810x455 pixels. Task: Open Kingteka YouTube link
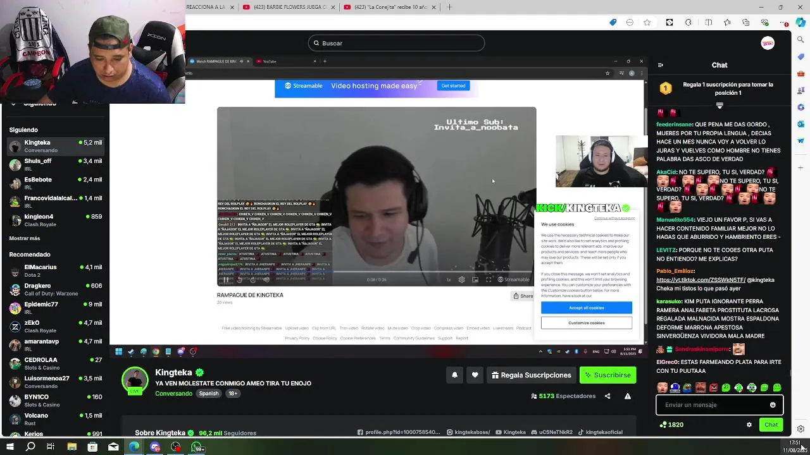pyautogui.click(x=511, y=432)
